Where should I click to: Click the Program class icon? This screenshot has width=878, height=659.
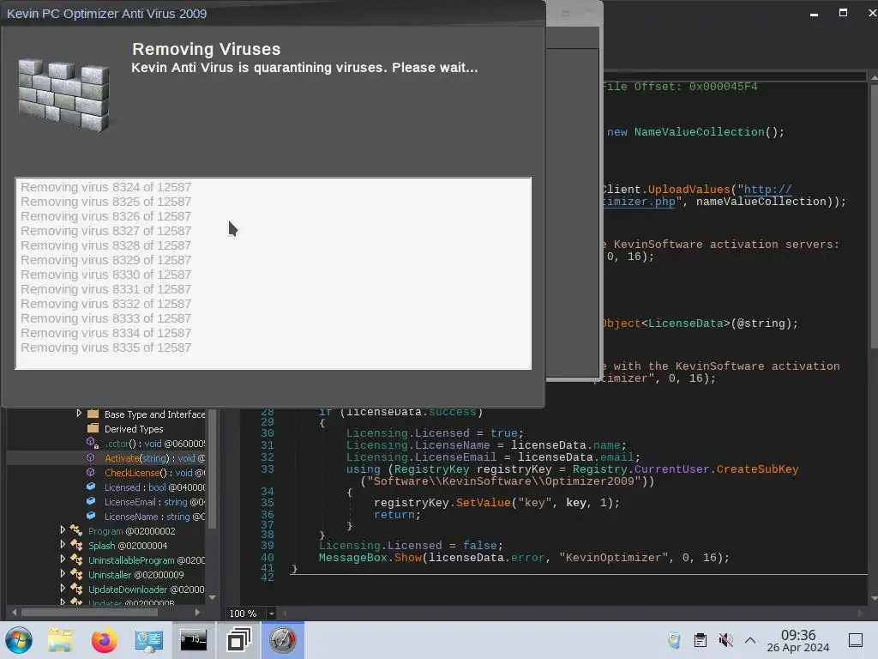[76, 530]
